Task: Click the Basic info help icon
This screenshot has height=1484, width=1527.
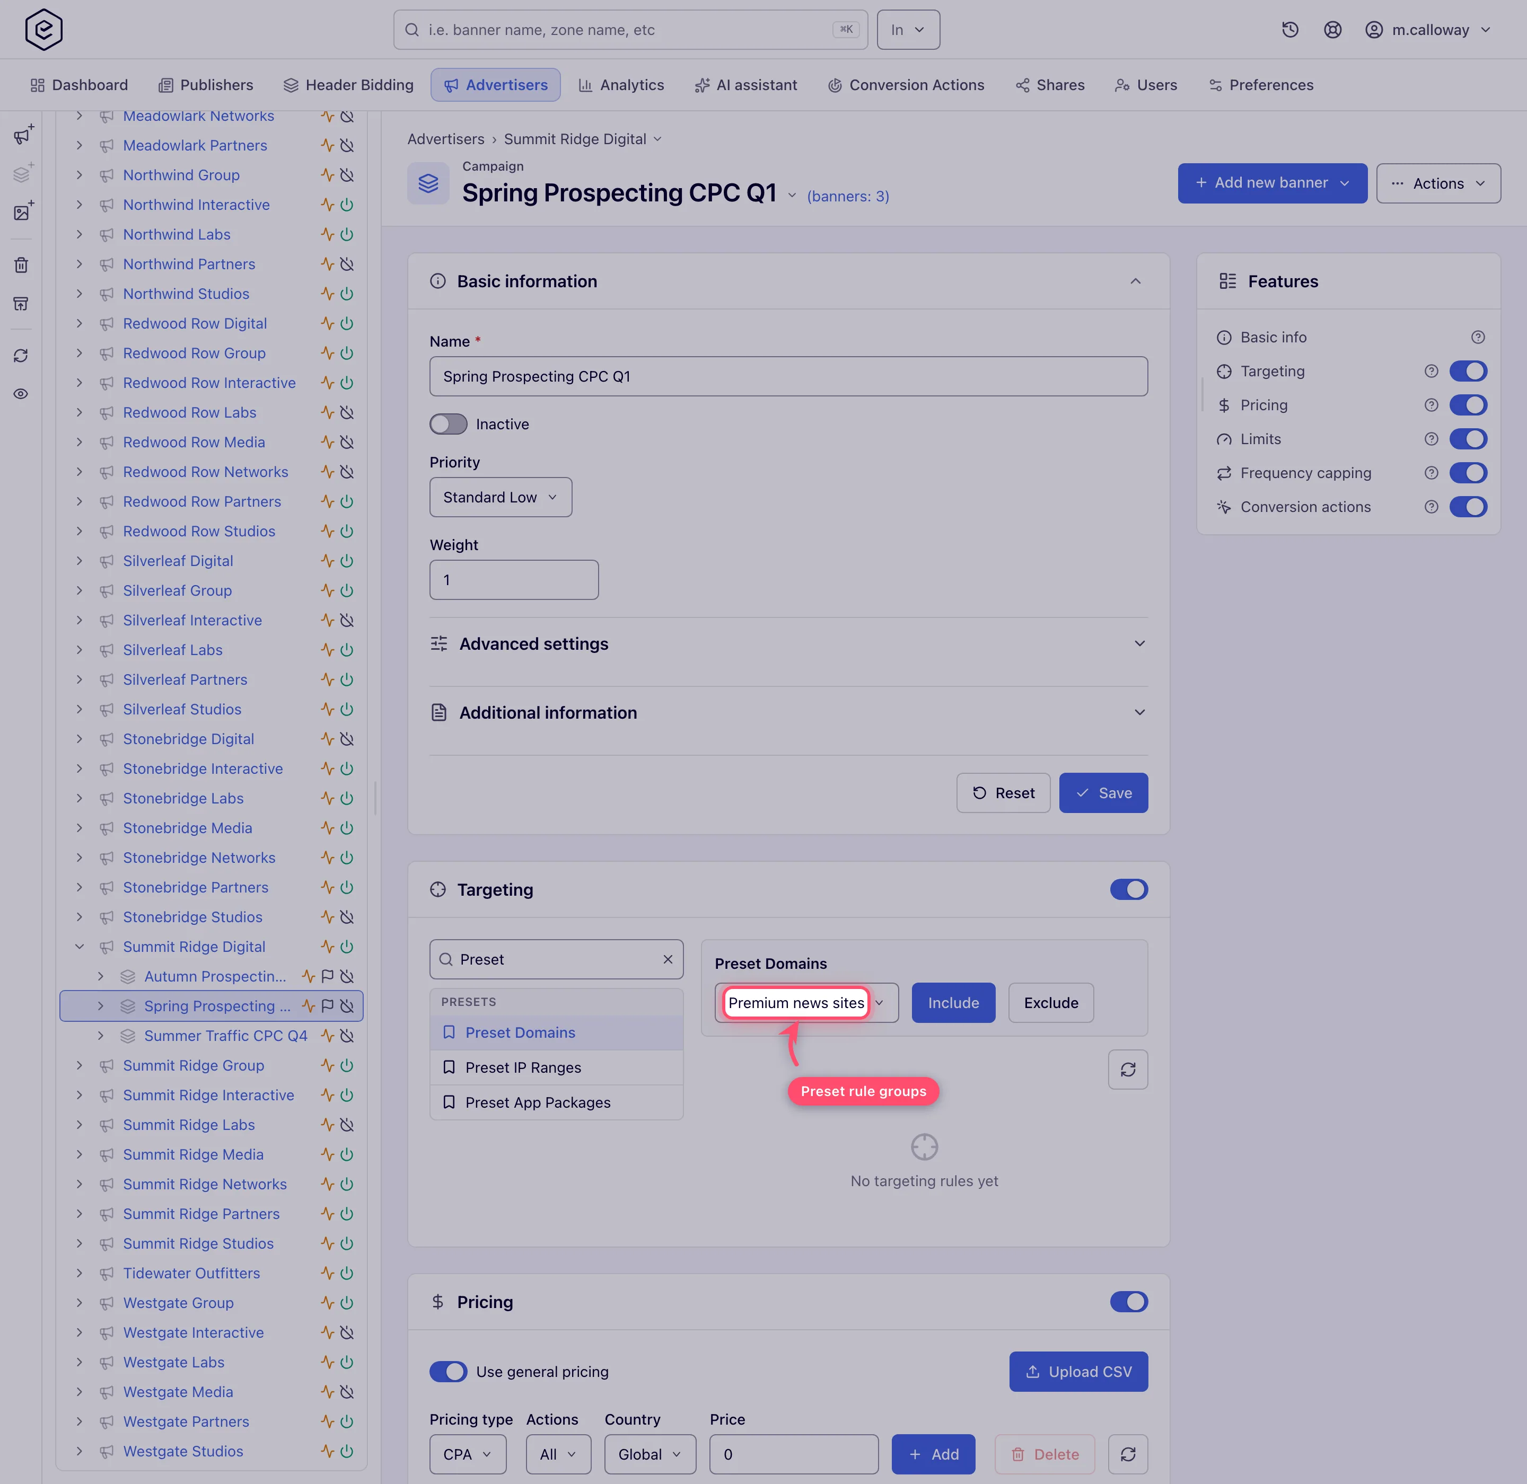Action: point(1478,337)
